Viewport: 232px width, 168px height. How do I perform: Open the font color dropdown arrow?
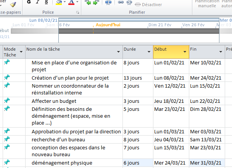77,3
